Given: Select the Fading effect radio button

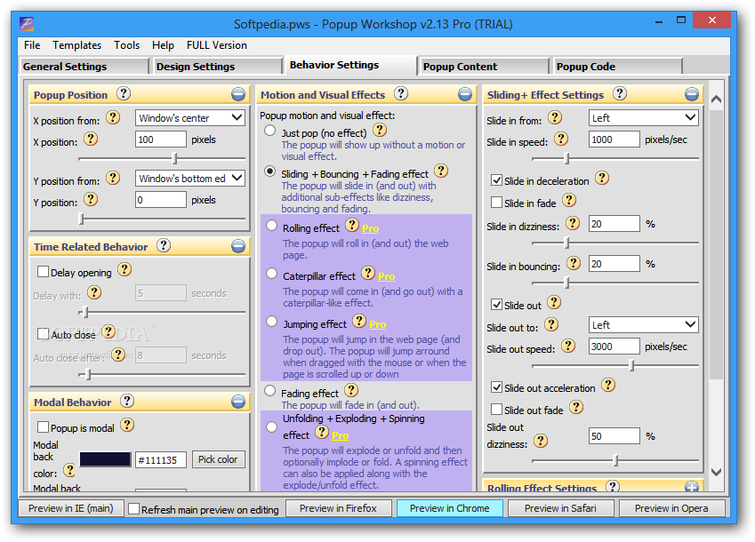Looking at the screenshot, I should click(x=270, y=391).
